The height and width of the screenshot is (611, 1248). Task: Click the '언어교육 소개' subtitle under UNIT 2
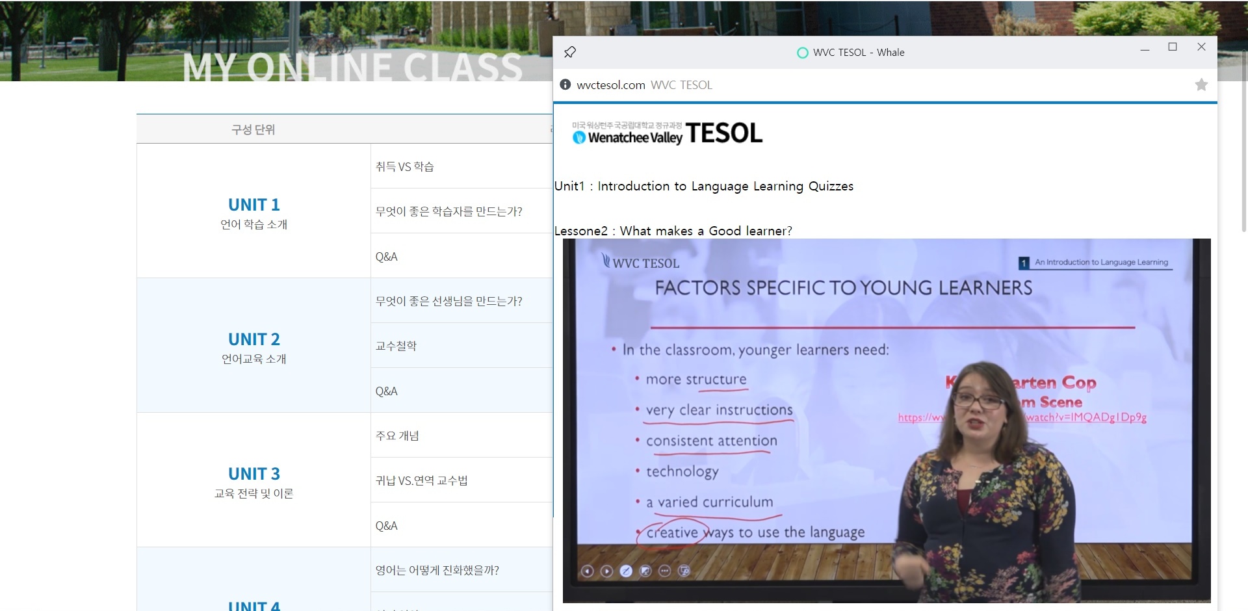click(x=253, y=359)
